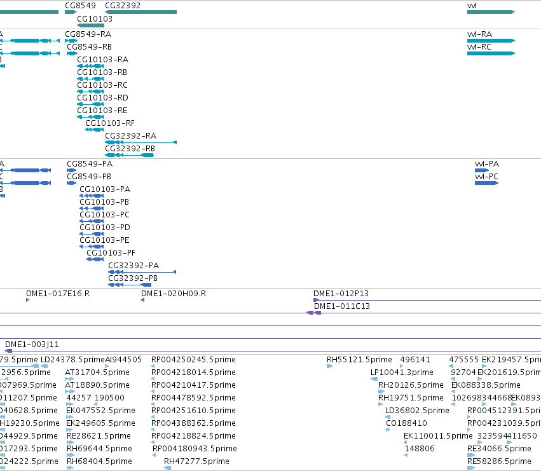This screenshot has height=471, width=541.
Task: Click the CG32392-RB transcript label
Action: pos(130,149)
